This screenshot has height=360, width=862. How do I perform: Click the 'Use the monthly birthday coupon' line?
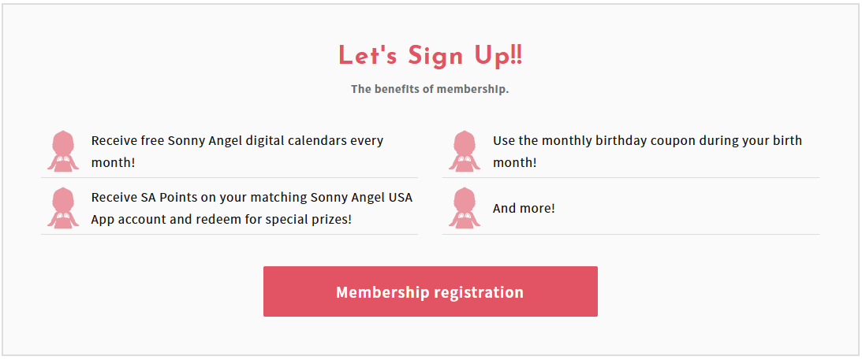tap(647, 141)
